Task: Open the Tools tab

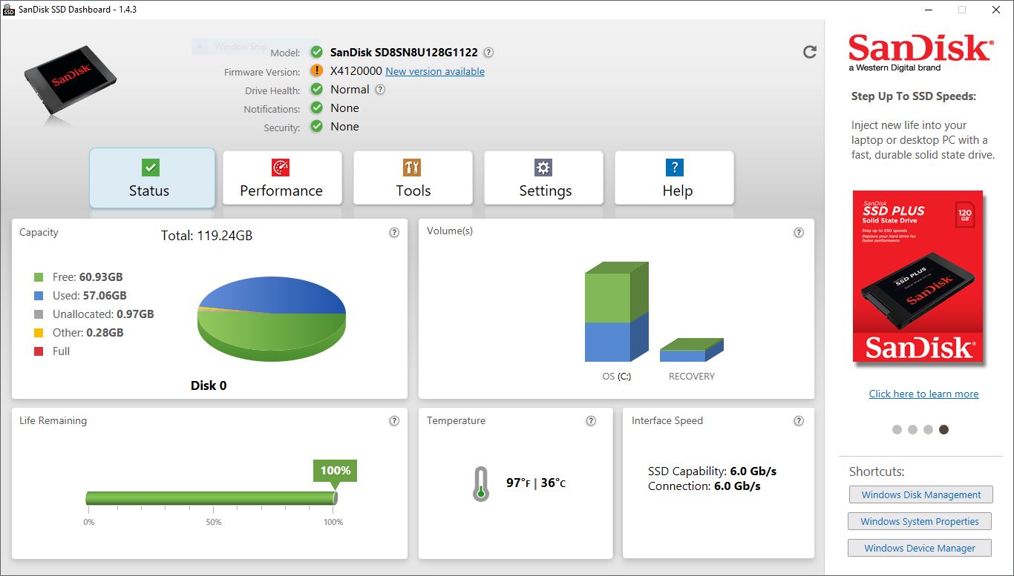Action: pyautogui.click(x=413, y=178)
